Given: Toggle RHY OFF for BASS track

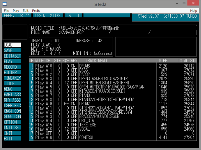Looking at the screenshot, I should [74, 70].
